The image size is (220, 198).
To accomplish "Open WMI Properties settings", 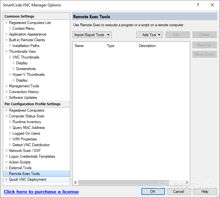I will coord(25,139).
